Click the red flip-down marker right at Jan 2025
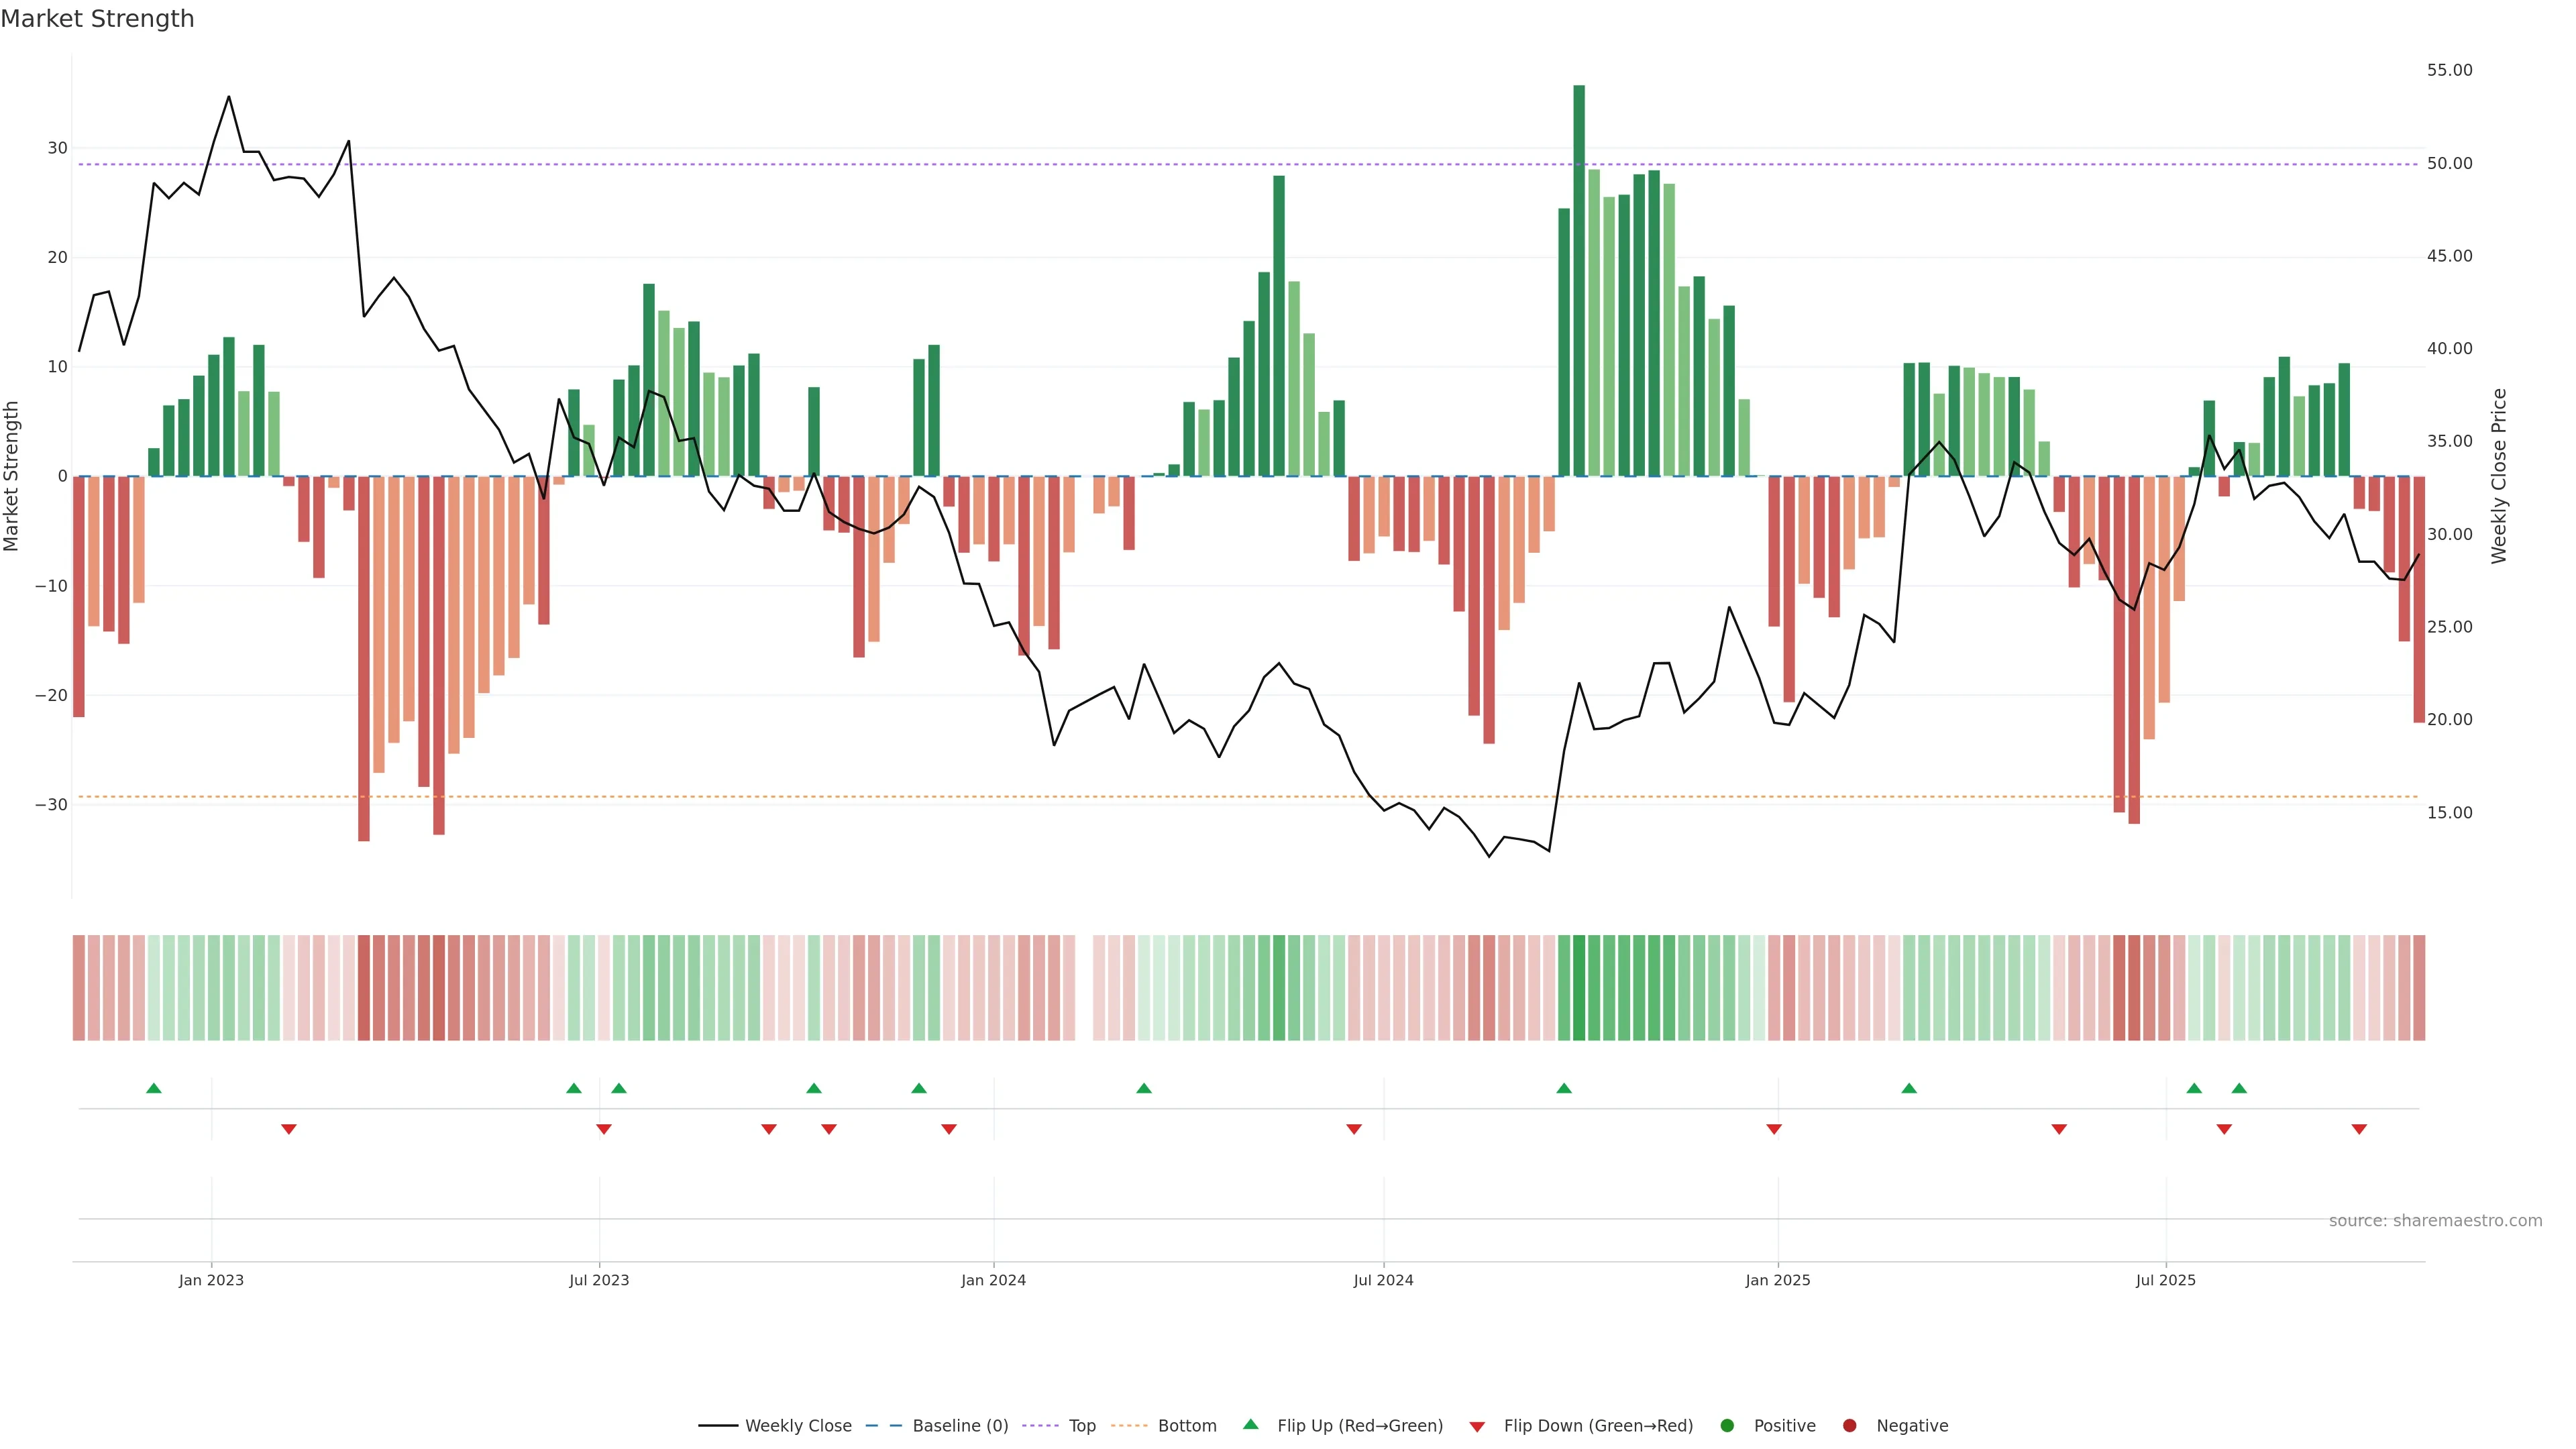Screen dimensions: 2576x1449 point(1774,1129)
